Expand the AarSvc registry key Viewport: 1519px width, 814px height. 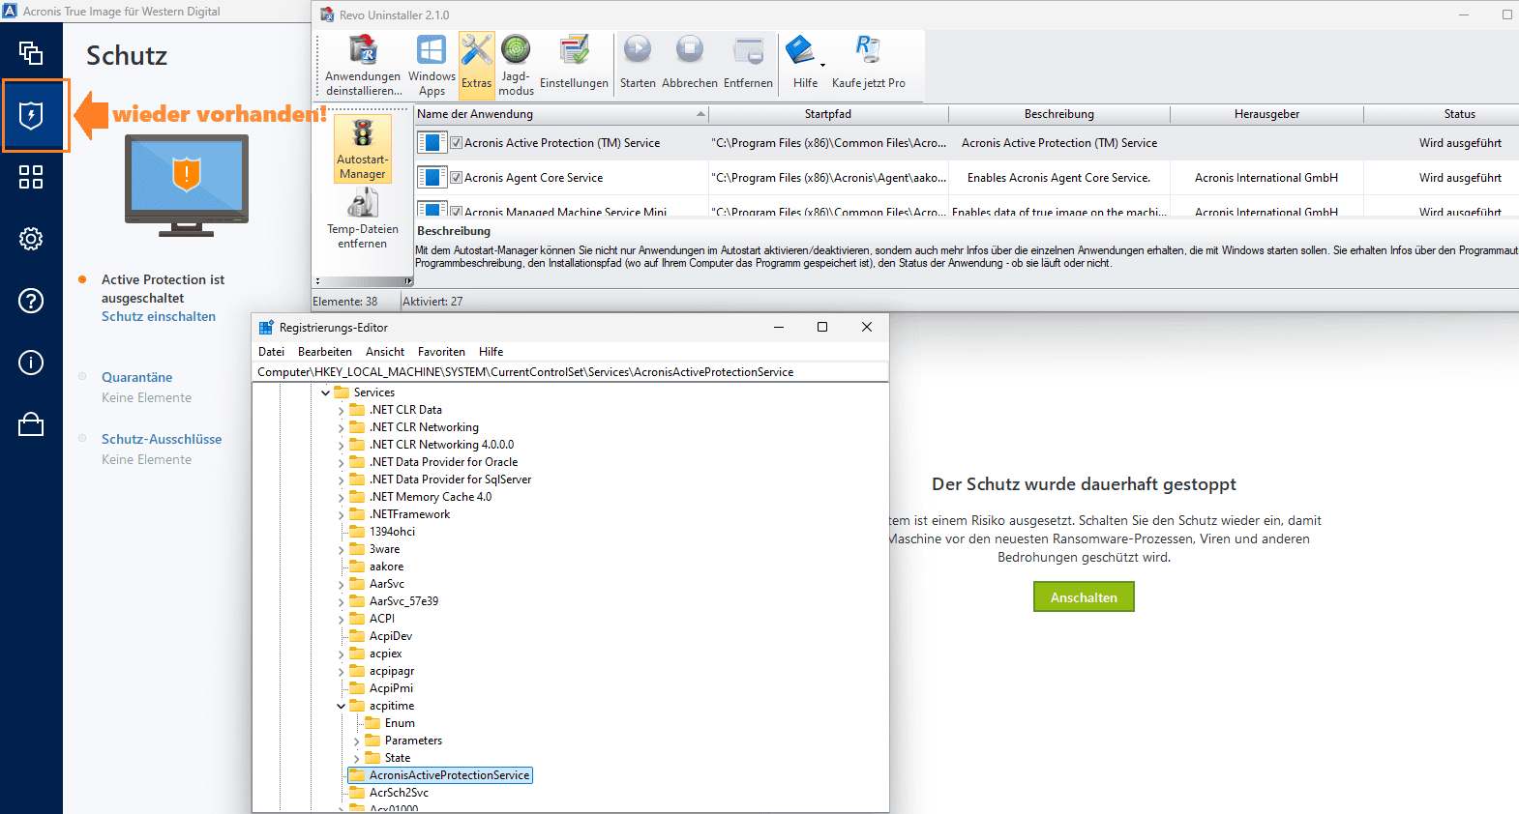pyautogui.click(x=341, y=585)
